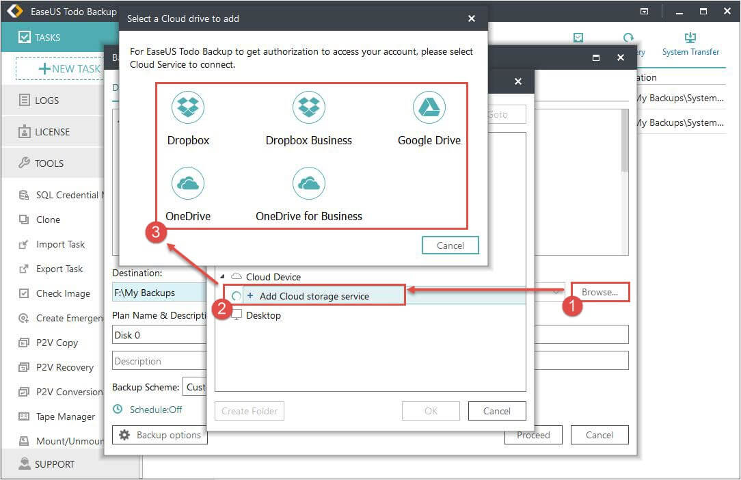Click the P2V Recovery icon
The width and height of the screenshot is (741, 480).
tap(24, 367)
